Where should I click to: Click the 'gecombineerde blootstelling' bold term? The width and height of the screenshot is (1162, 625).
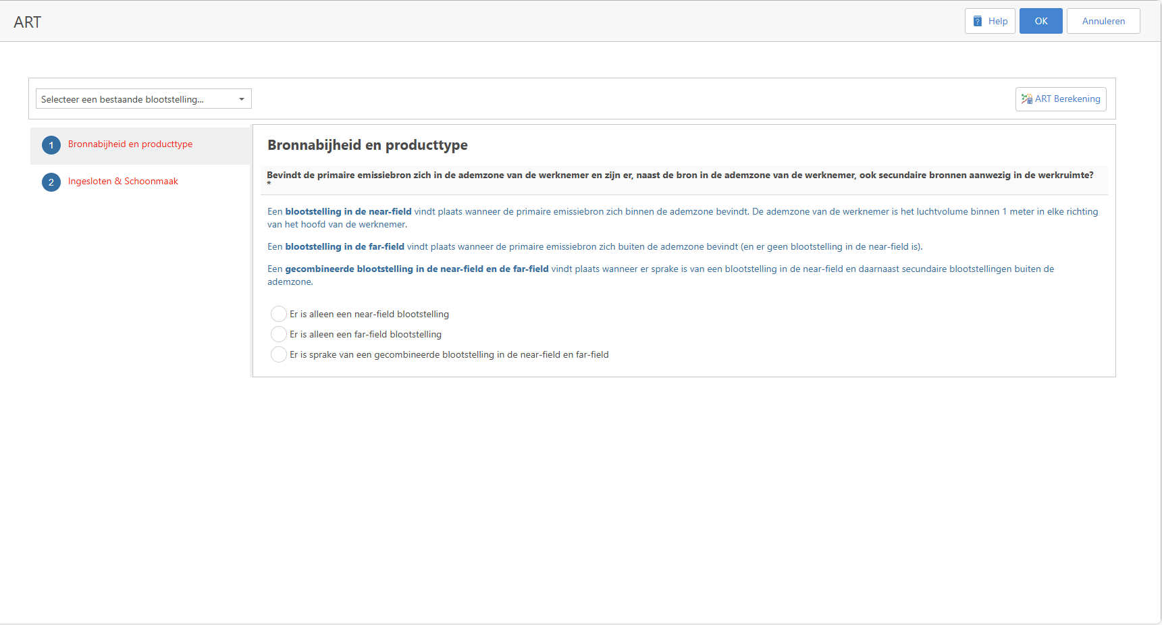pos(417,269)
